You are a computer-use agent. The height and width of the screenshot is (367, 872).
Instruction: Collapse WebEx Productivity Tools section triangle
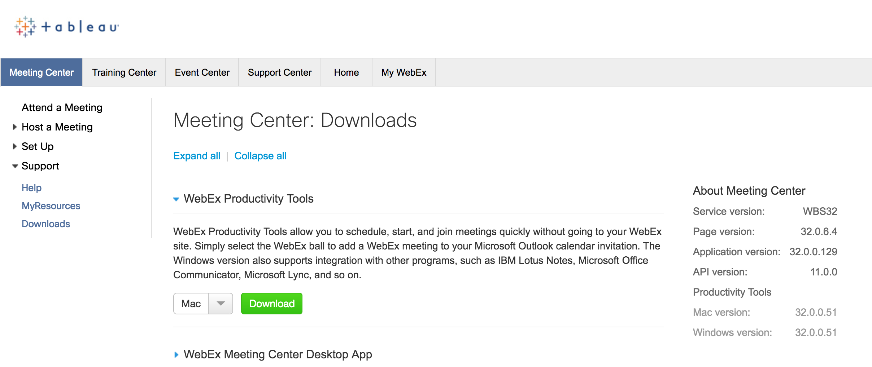[176, 199]
